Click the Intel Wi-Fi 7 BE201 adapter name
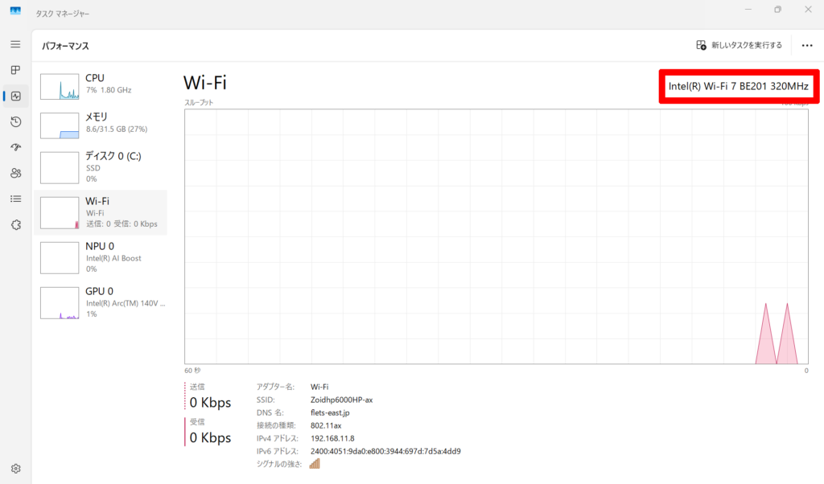 tap(739, 85)
